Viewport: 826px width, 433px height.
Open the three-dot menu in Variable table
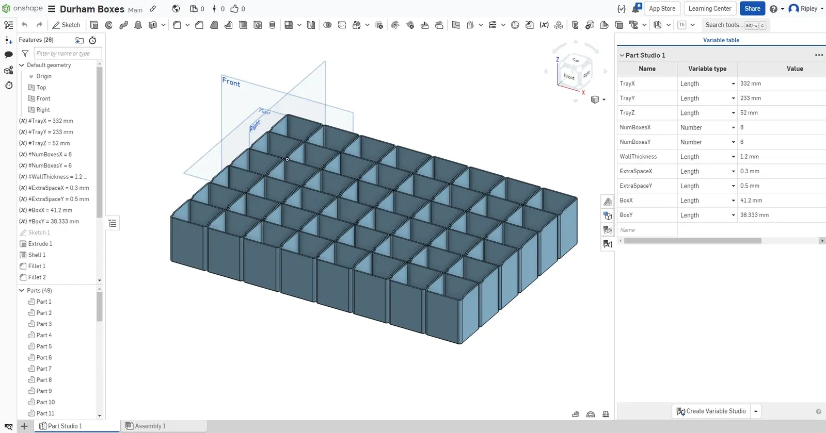(819, 55)
